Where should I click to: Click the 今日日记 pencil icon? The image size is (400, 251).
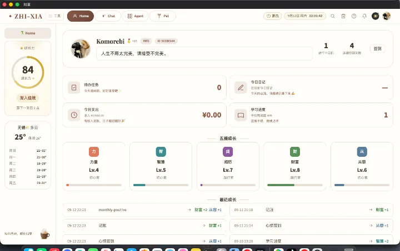tap(241, 88)
